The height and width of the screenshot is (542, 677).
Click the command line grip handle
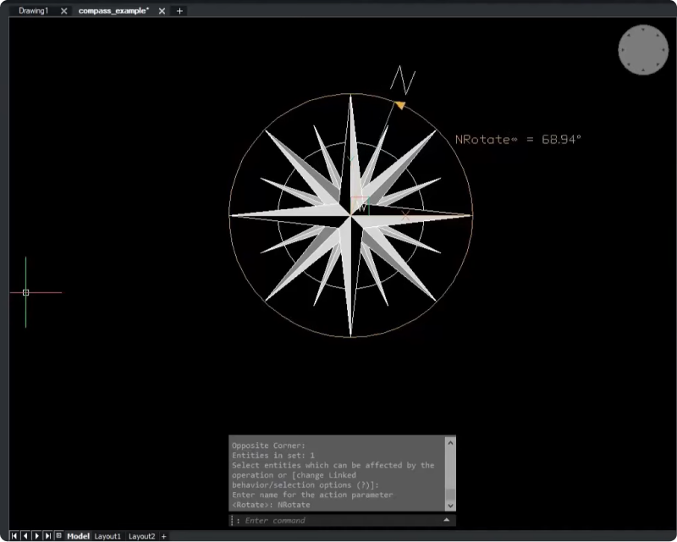coord(232,520)
